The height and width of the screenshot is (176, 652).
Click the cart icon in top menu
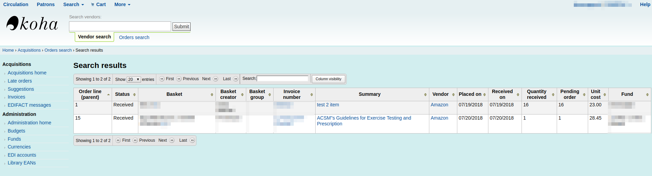pyautogui.click(x=93, y=5)
